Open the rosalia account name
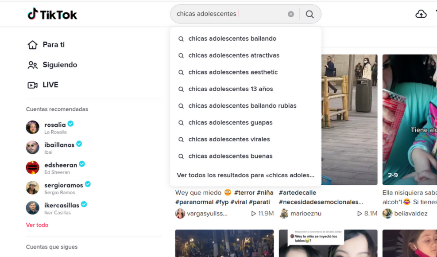Screen dimensions: 437x257 click(x=55, y=125)
